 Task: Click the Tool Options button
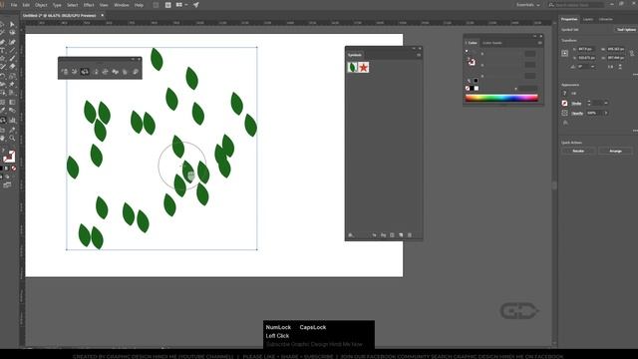(x=626, y=30)
